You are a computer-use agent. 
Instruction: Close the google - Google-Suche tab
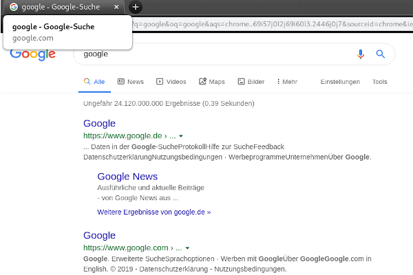(x=116, y=7)
